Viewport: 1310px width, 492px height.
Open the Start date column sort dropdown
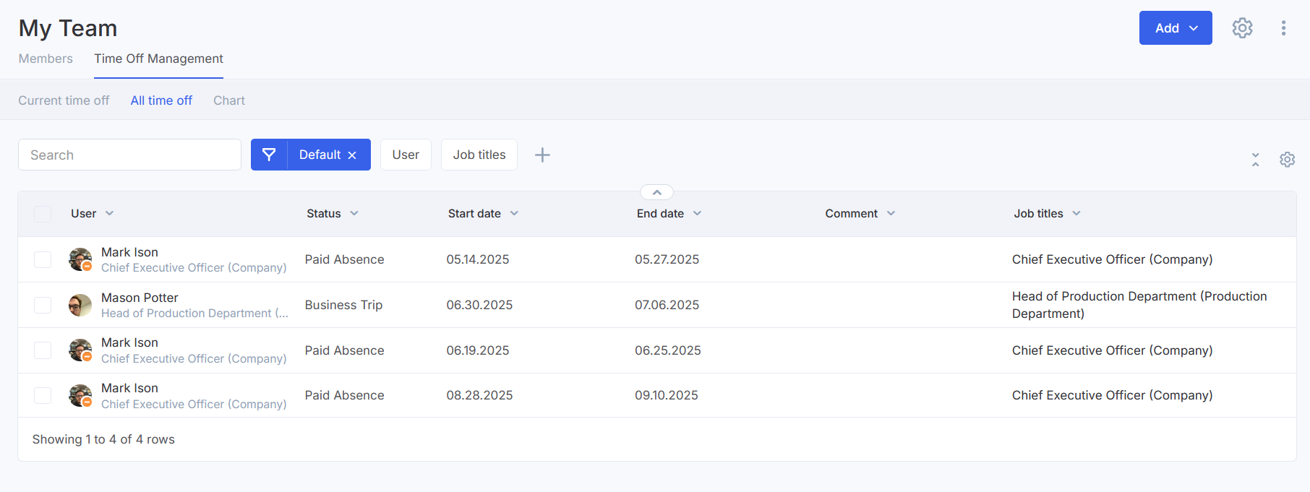tap(514, 214)
